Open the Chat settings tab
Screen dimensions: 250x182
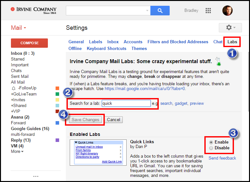[218, 42]
